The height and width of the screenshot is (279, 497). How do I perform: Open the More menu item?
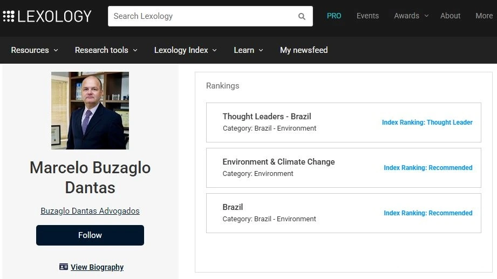coord(484,16)
